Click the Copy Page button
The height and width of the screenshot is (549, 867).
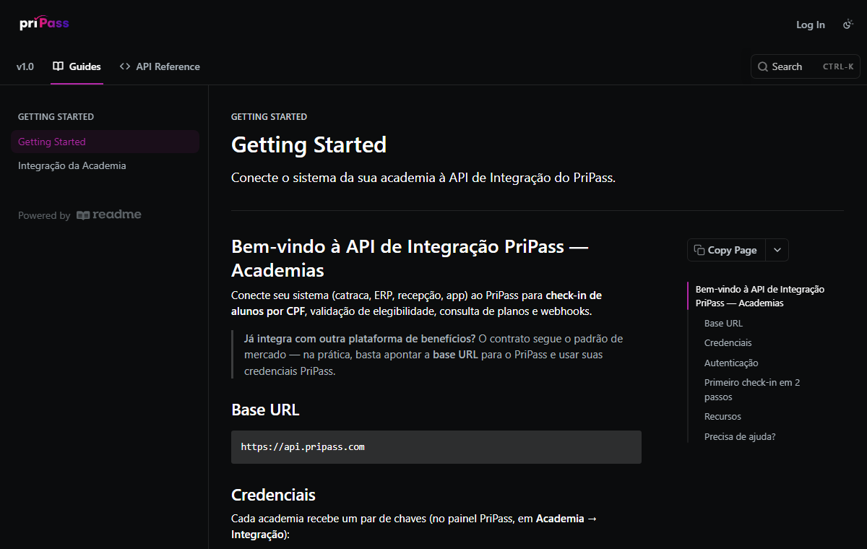725,250
